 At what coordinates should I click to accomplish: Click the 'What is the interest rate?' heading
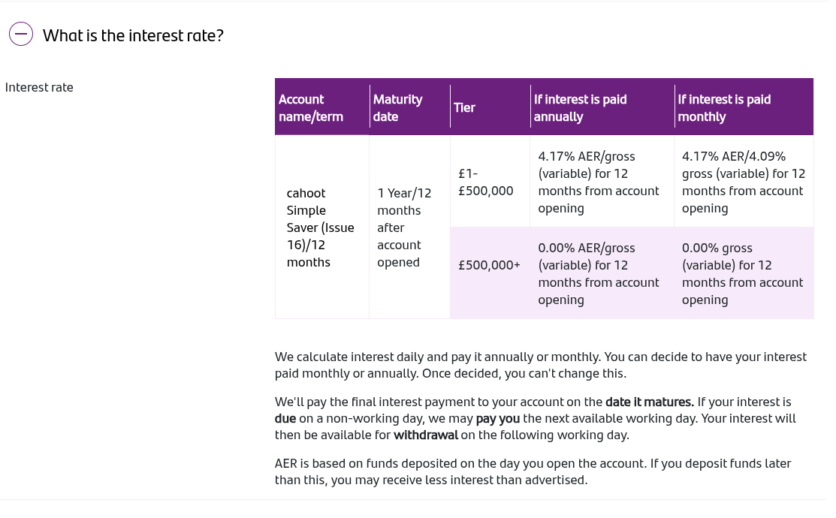coord(133,36)
